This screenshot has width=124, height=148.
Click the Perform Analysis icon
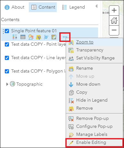tap(46, 37)
